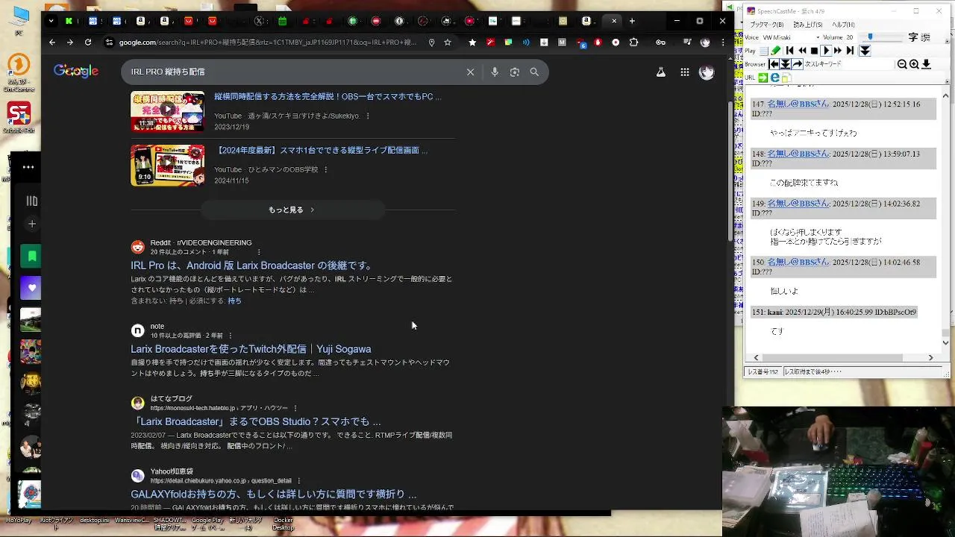Open the tab search dropdown arrow
Viewport: 955px width, 537px height.
[x=51, y=21]
